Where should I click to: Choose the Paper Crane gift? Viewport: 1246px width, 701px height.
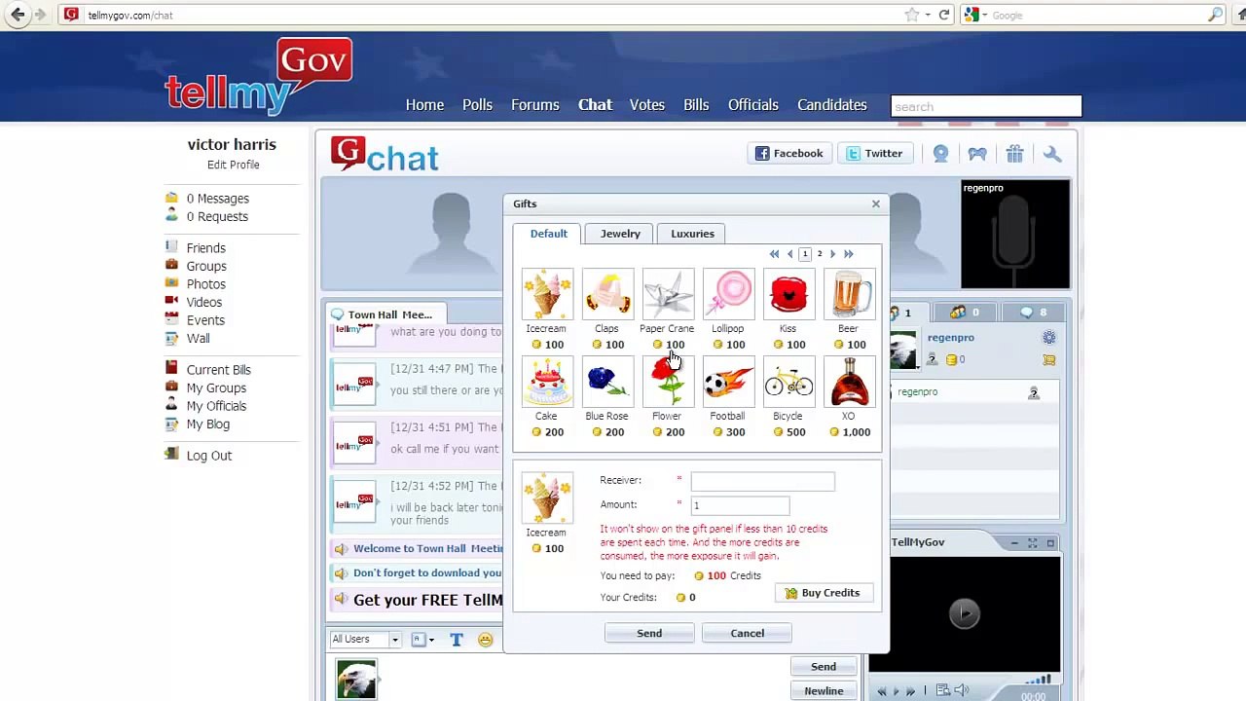click(x=667, y=295)
